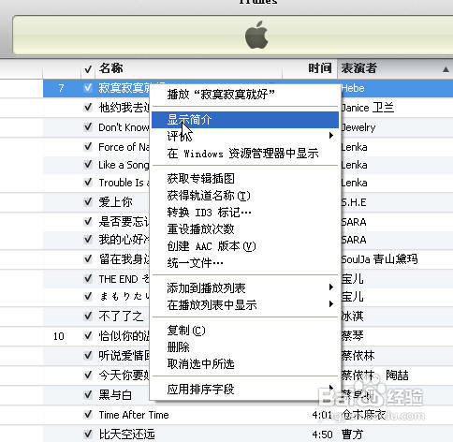The image size is (453, 442).
Task: Click artist Janice 卫兰
Action: coord(367,108)
